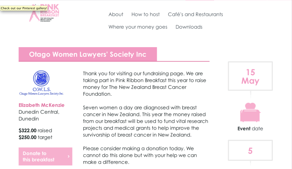Click the 15 May event date box
292x169 pixels.
[x=250, y=76]
